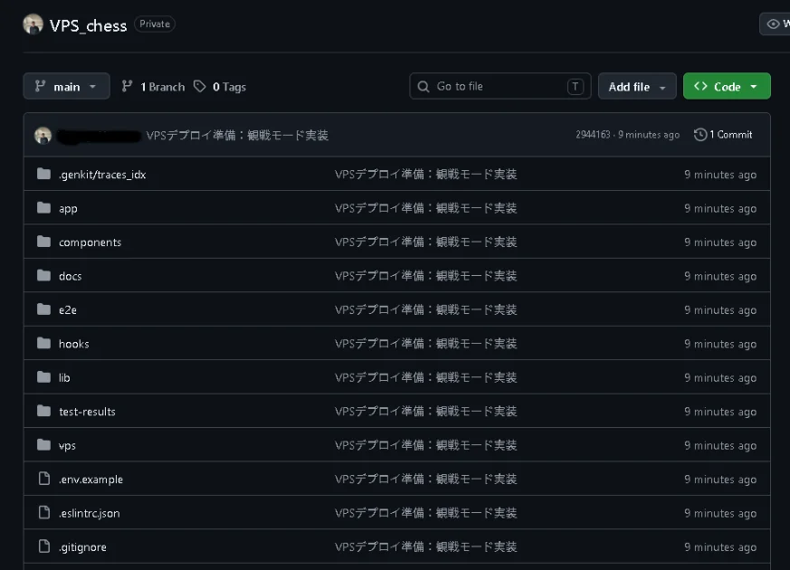Click the branch icon next to 1 Branch
The image size is (790, 570).
coord(127,86)
